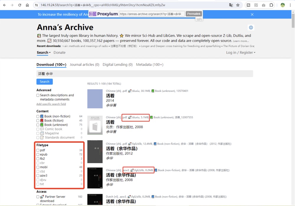Click the red book icon for Book (fiction)
Screen dimensions: 295x206
[42, 121]
